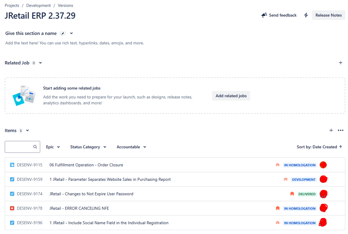Open issue key DESENV-9115
The width and height of the screenshot is (348, 234).
tap(30, 165)
